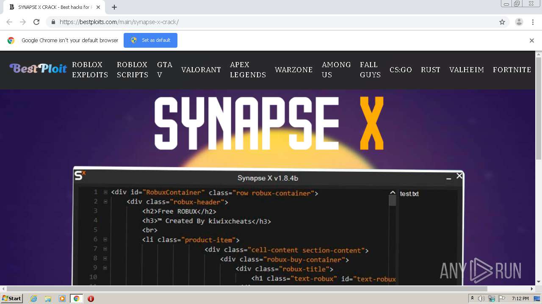
Task: Open media player from taskbar
Action: point(62,299)
